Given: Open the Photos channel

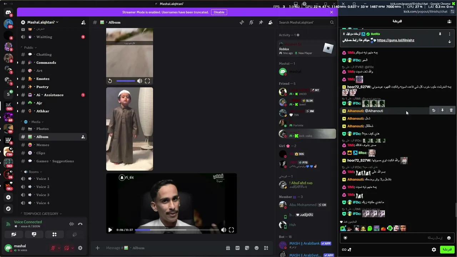Looking at the screenshot, I should (x=52, y=128).
